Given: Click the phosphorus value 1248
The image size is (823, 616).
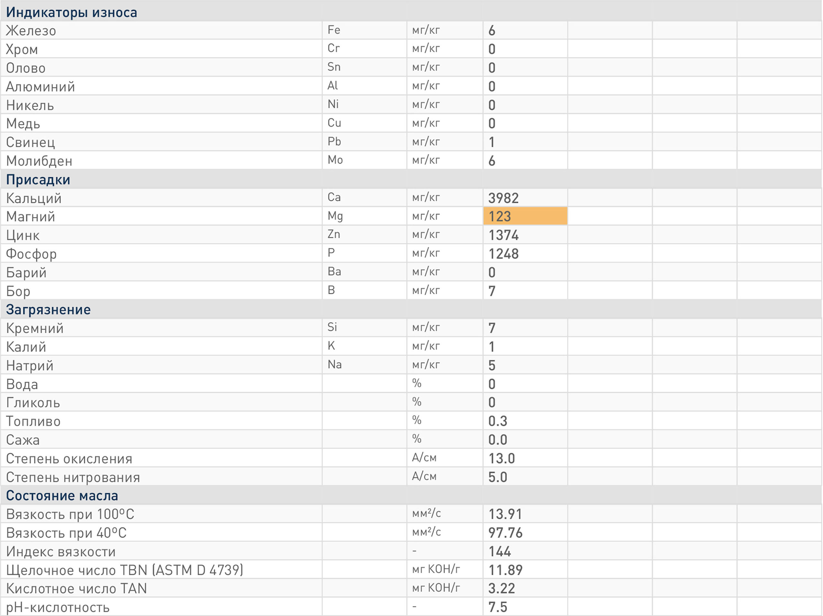Looking at the screenshot, I should [x=503, y=254].
